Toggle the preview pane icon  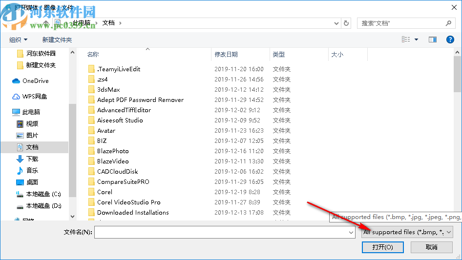[433, 40]
